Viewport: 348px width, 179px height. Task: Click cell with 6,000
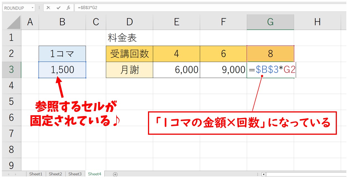click(176, 70)
